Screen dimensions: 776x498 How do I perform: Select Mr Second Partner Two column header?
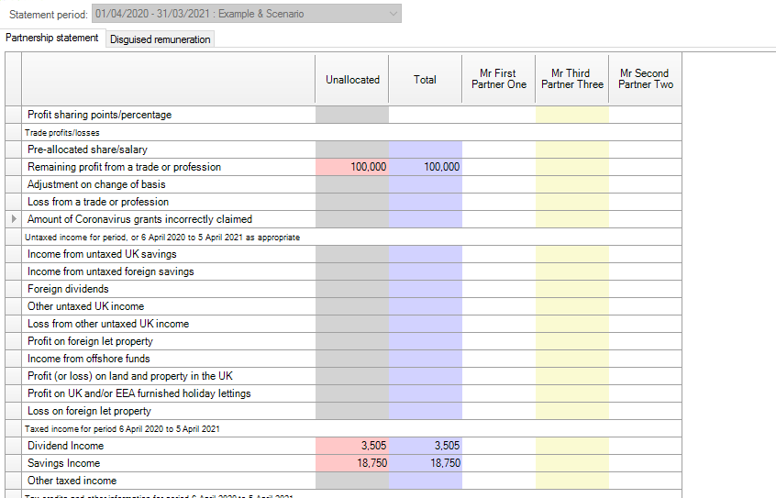(646, 79)
